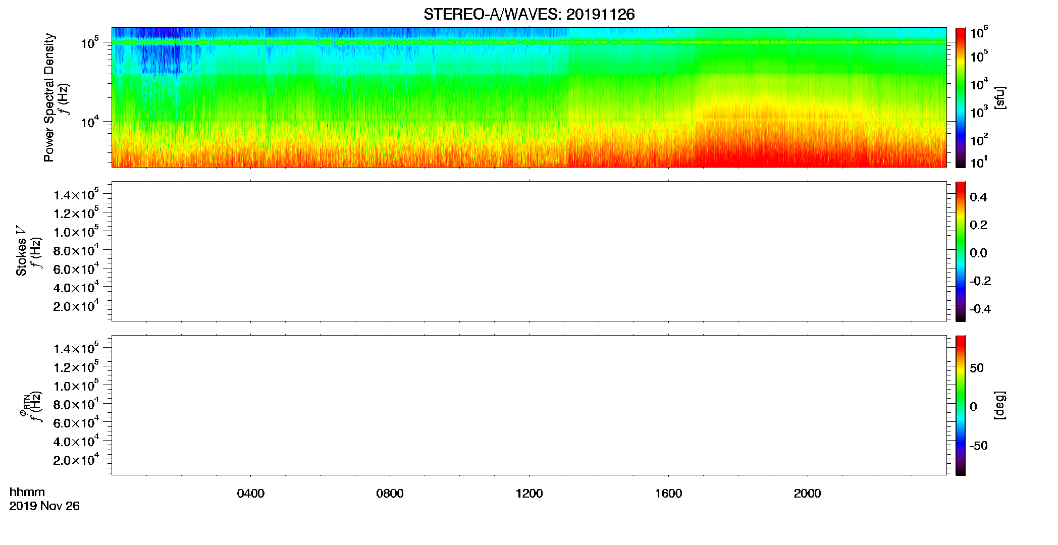
Task: Click the Power Spectral Density axis label
Action: coord(49,97)
